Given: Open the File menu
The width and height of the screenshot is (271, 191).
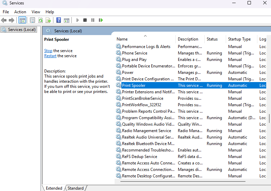Looking at the screenshot, I should point(6,12).
